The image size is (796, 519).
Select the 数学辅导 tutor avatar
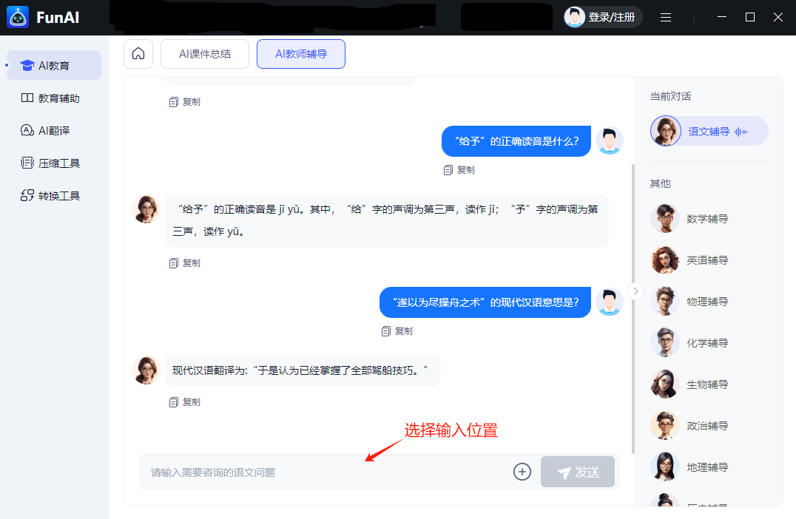tap(664, 219)
